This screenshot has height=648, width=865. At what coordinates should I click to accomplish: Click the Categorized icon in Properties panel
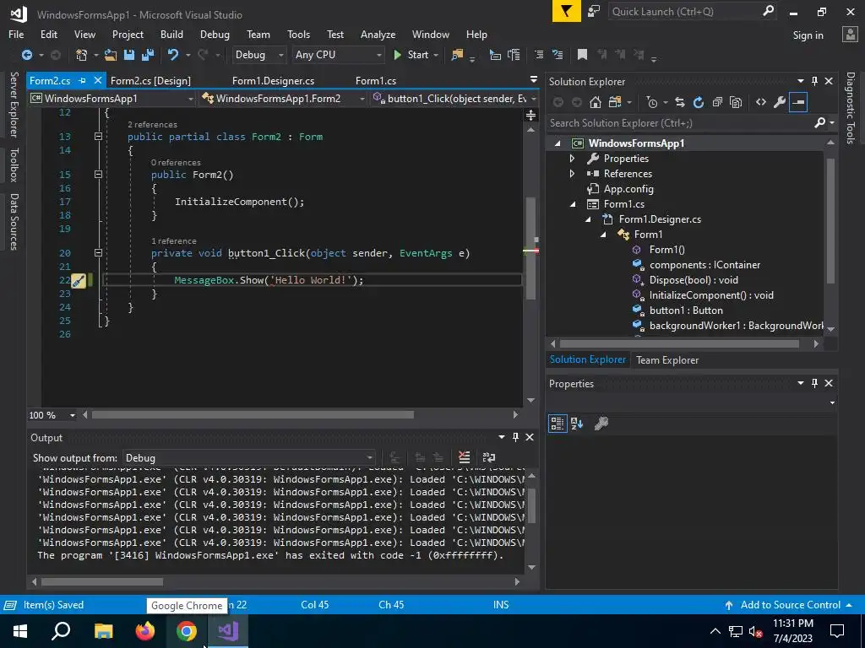(558, 424)
